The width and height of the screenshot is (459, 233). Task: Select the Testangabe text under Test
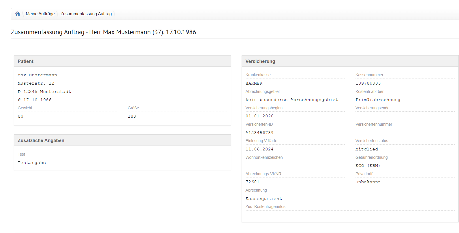tap(32, 163)
